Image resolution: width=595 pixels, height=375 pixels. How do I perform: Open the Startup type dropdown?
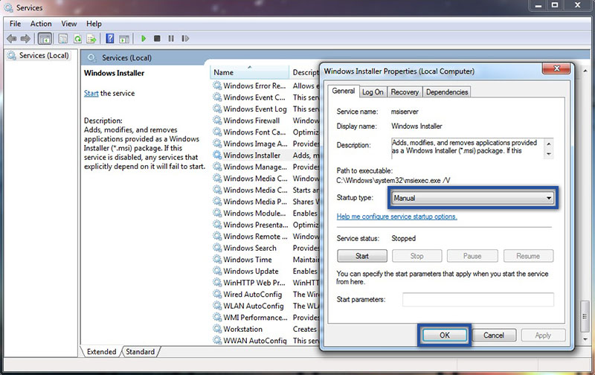(x=472, y=198)
